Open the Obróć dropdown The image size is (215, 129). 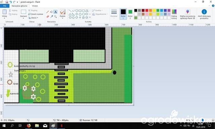click(33, 18)
